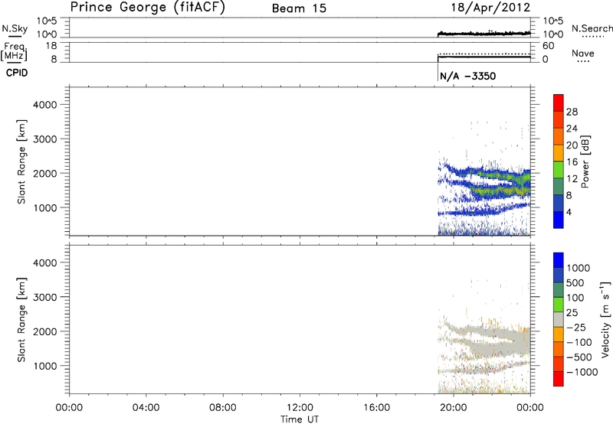
Task: Click the power colorbar value '16'
Action: 572,162
